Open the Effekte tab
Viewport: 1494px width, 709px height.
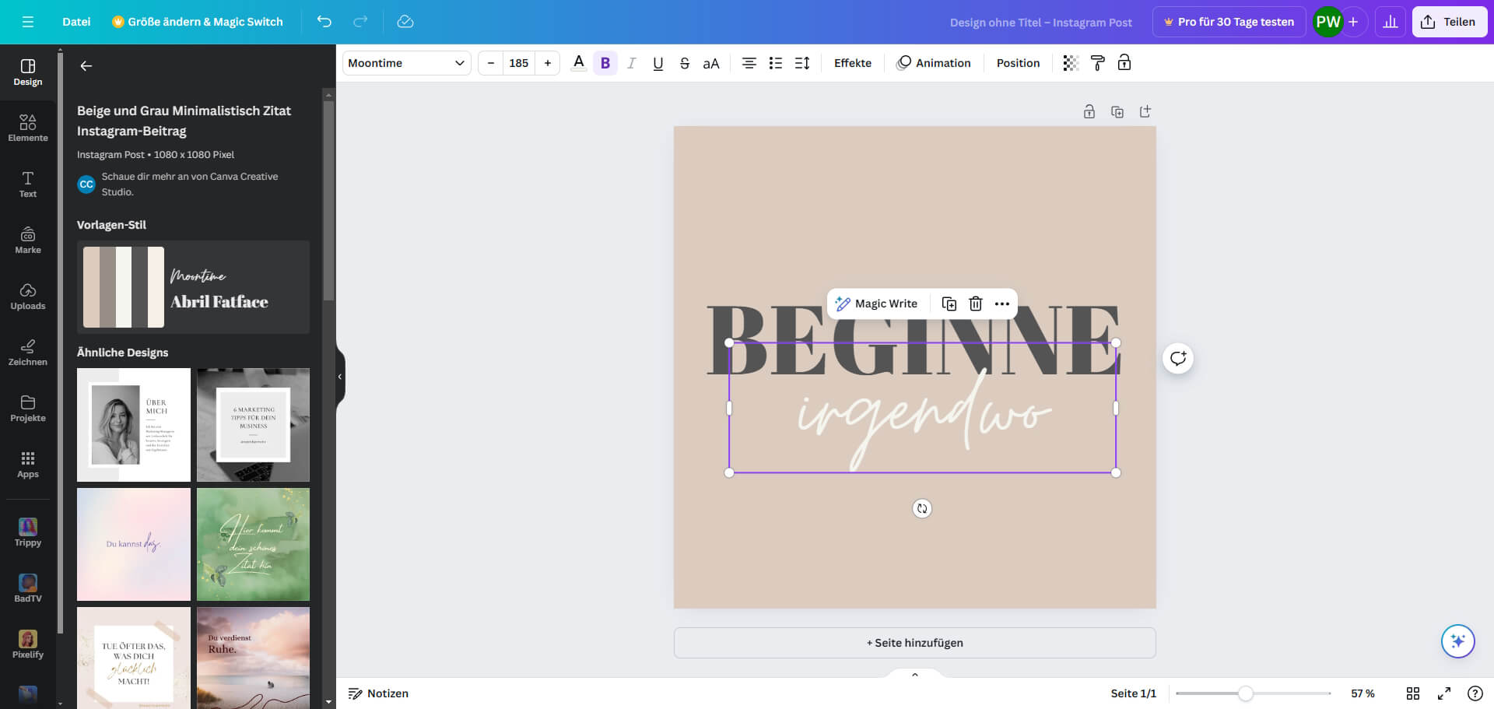coord(852,63)
